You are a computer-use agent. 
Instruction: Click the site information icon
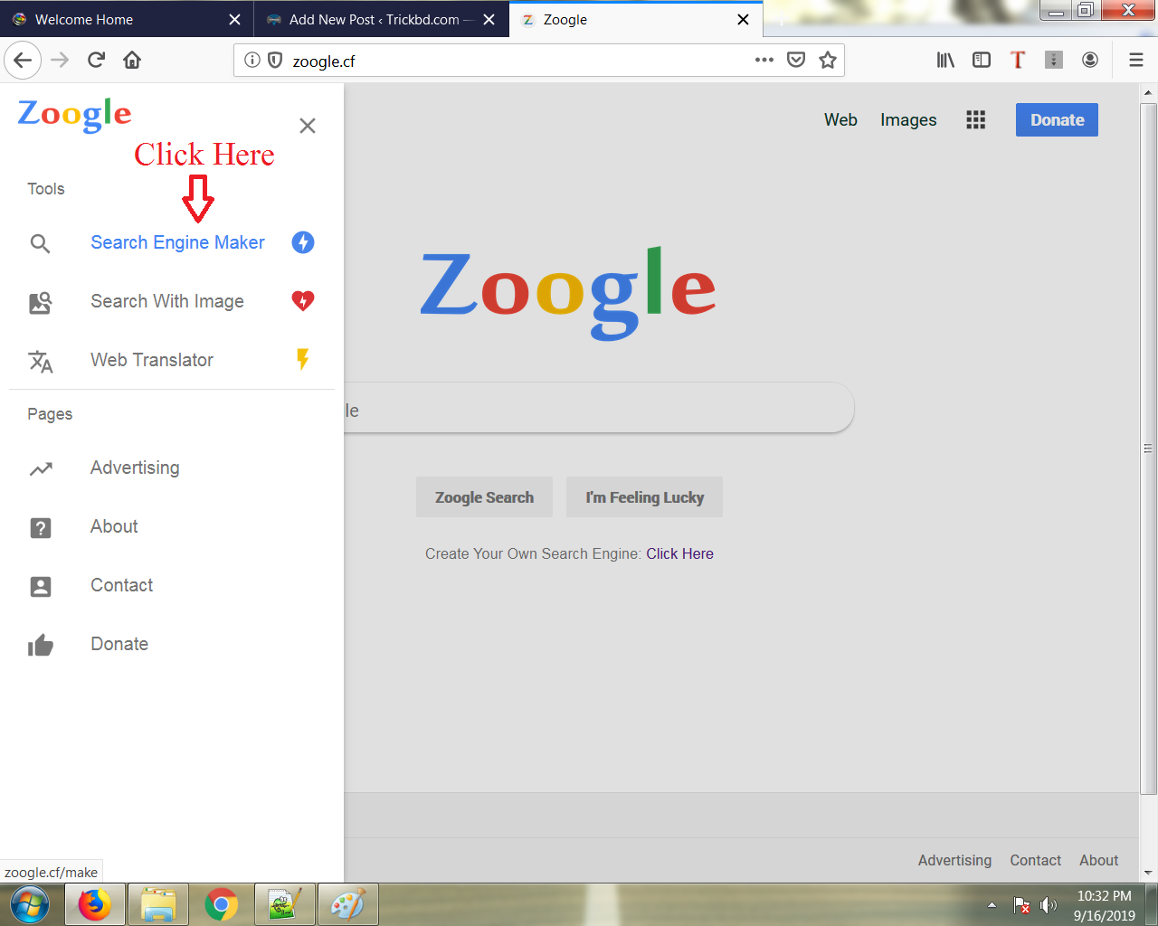click(252, 61)
